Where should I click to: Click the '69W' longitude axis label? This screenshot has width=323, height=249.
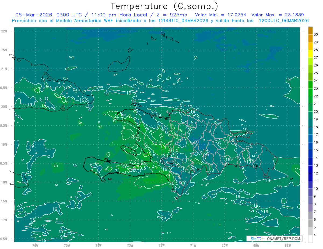point(256,245)
